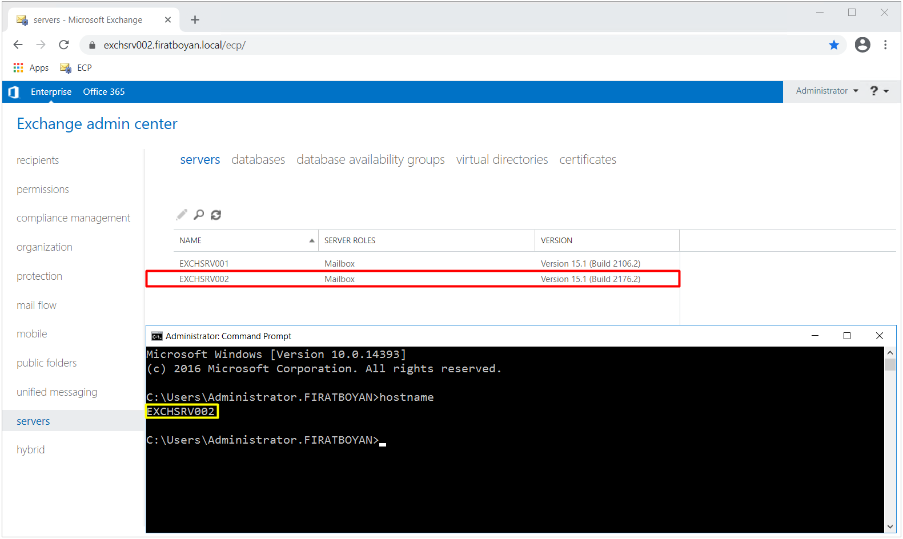The width and height of the screenshot is (903, 539).
Task: Open a new browser tab with plus button
Action: tap(195, 20)
